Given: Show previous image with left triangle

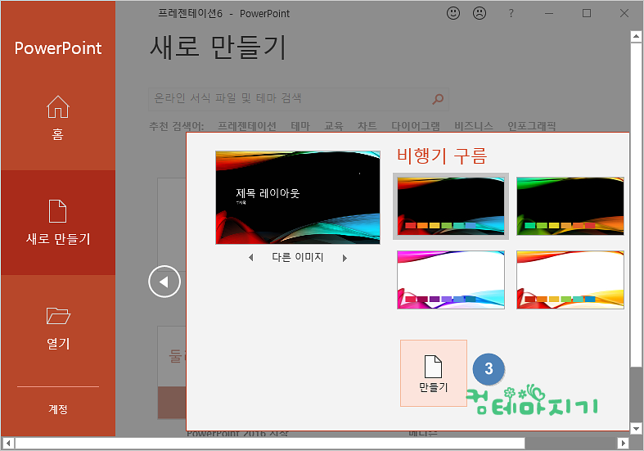Looking at the screenshot, I should point(251,258).
